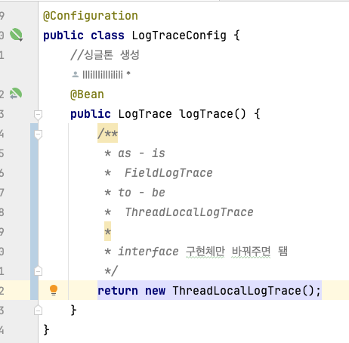Click the class name LogTraceConfig
The height and width of the screenshot is (343, 349).
click(179, 36)
